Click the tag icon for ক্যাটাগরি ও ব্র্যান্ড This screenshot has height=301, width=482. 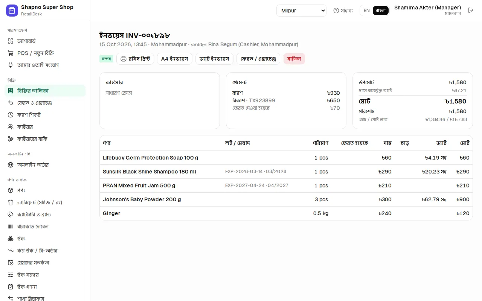(x=11, y=214)
